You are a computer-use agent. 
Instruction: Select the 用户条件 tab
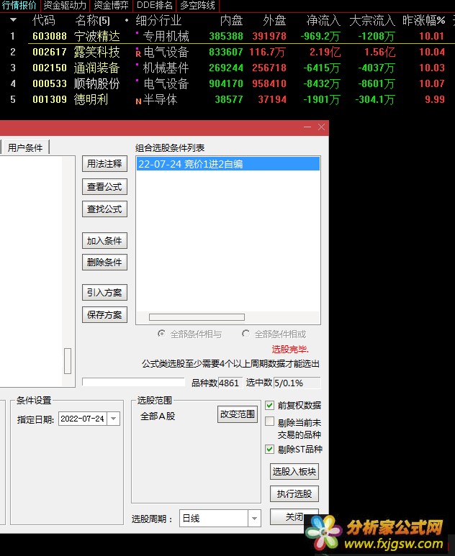tap(25, 147)
